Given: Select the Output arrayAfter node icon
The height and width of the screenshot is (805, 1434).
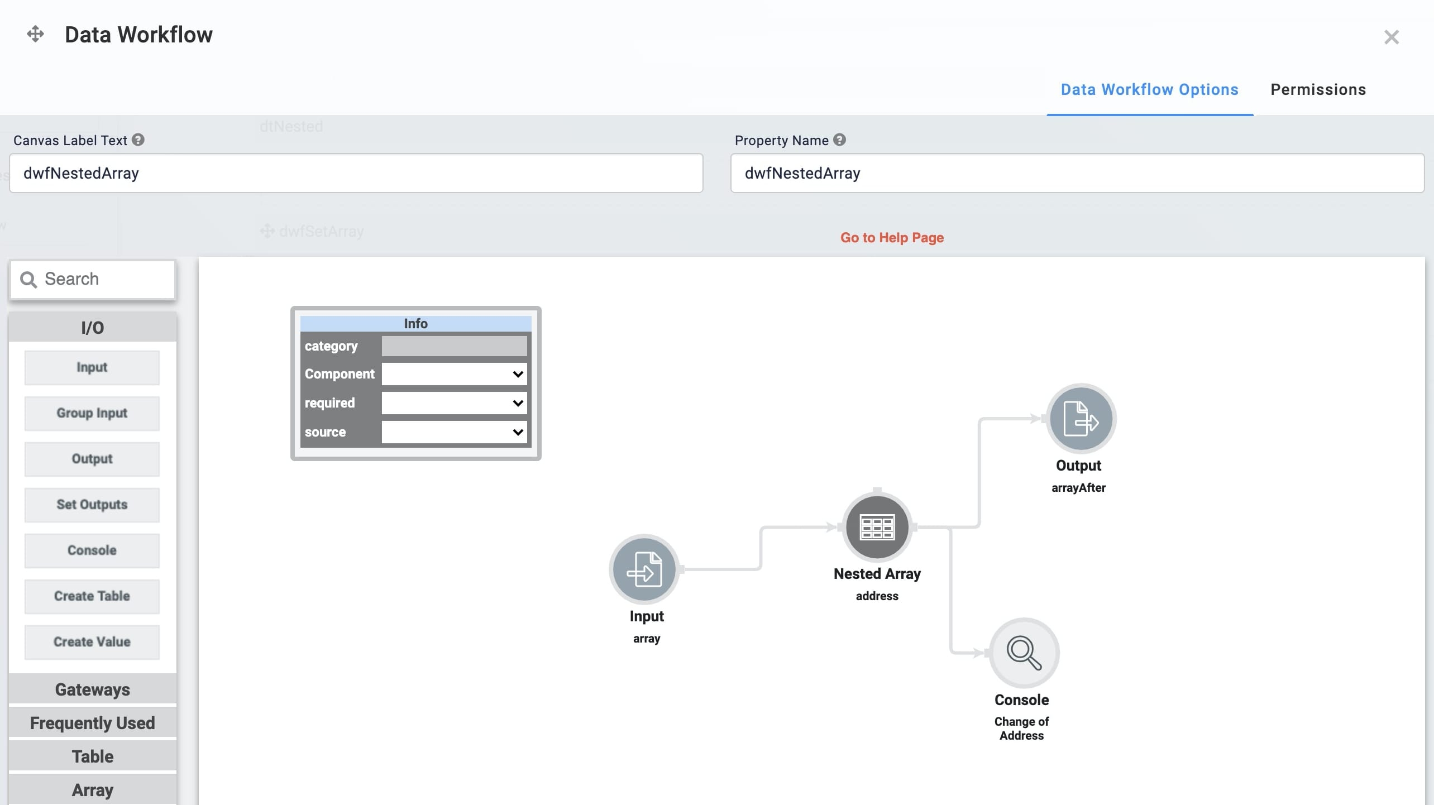Looking at the screenshot, I should (x=1081, y=418).
